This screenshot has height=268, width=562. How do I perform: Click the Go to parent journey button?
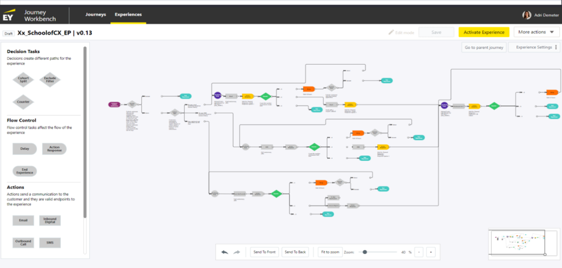[484, 47]
